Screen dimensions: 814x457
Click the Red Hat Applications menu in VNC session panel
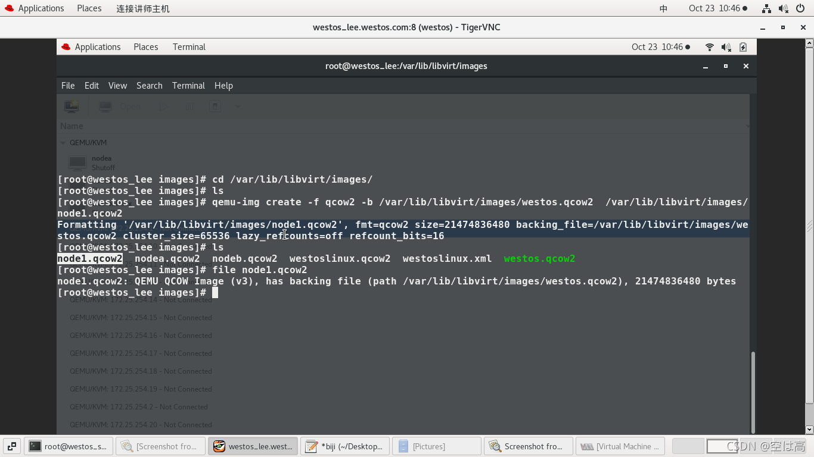coord(91,47)
